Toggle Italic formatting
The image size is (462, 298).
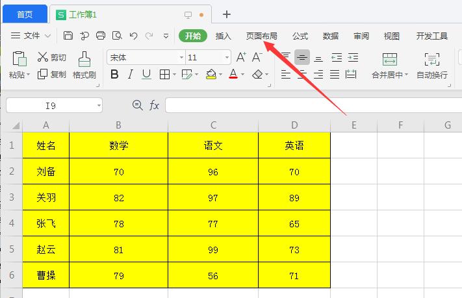pos(130,74)
